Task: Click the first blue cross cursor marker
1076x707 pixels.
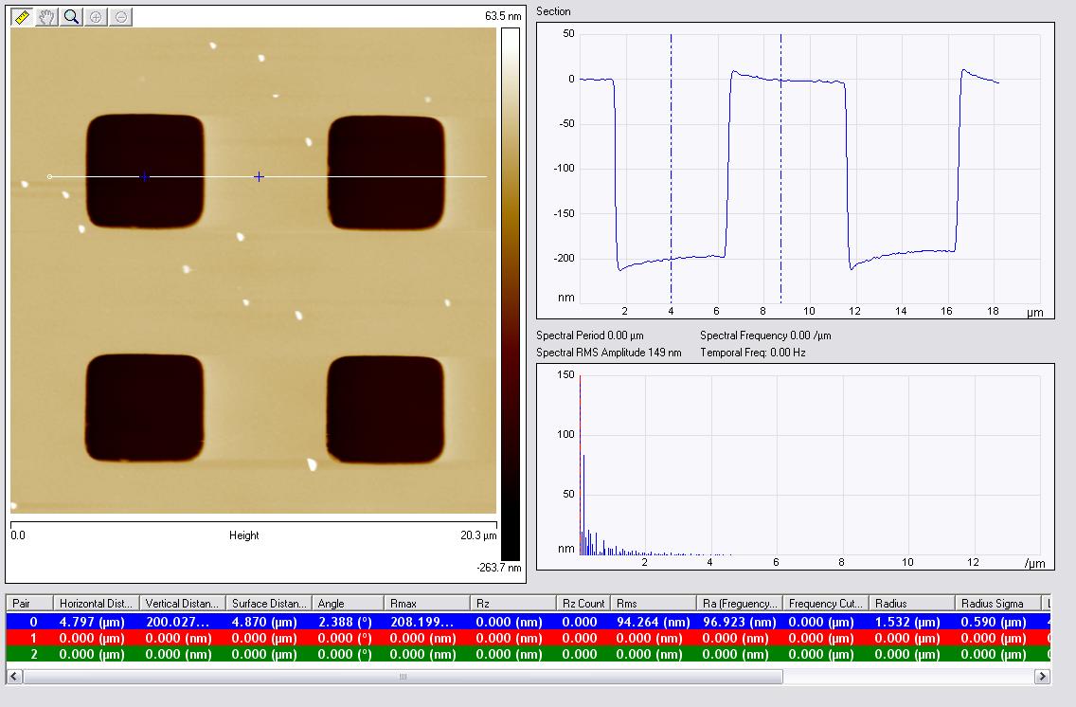Action: tap(144, 176)
